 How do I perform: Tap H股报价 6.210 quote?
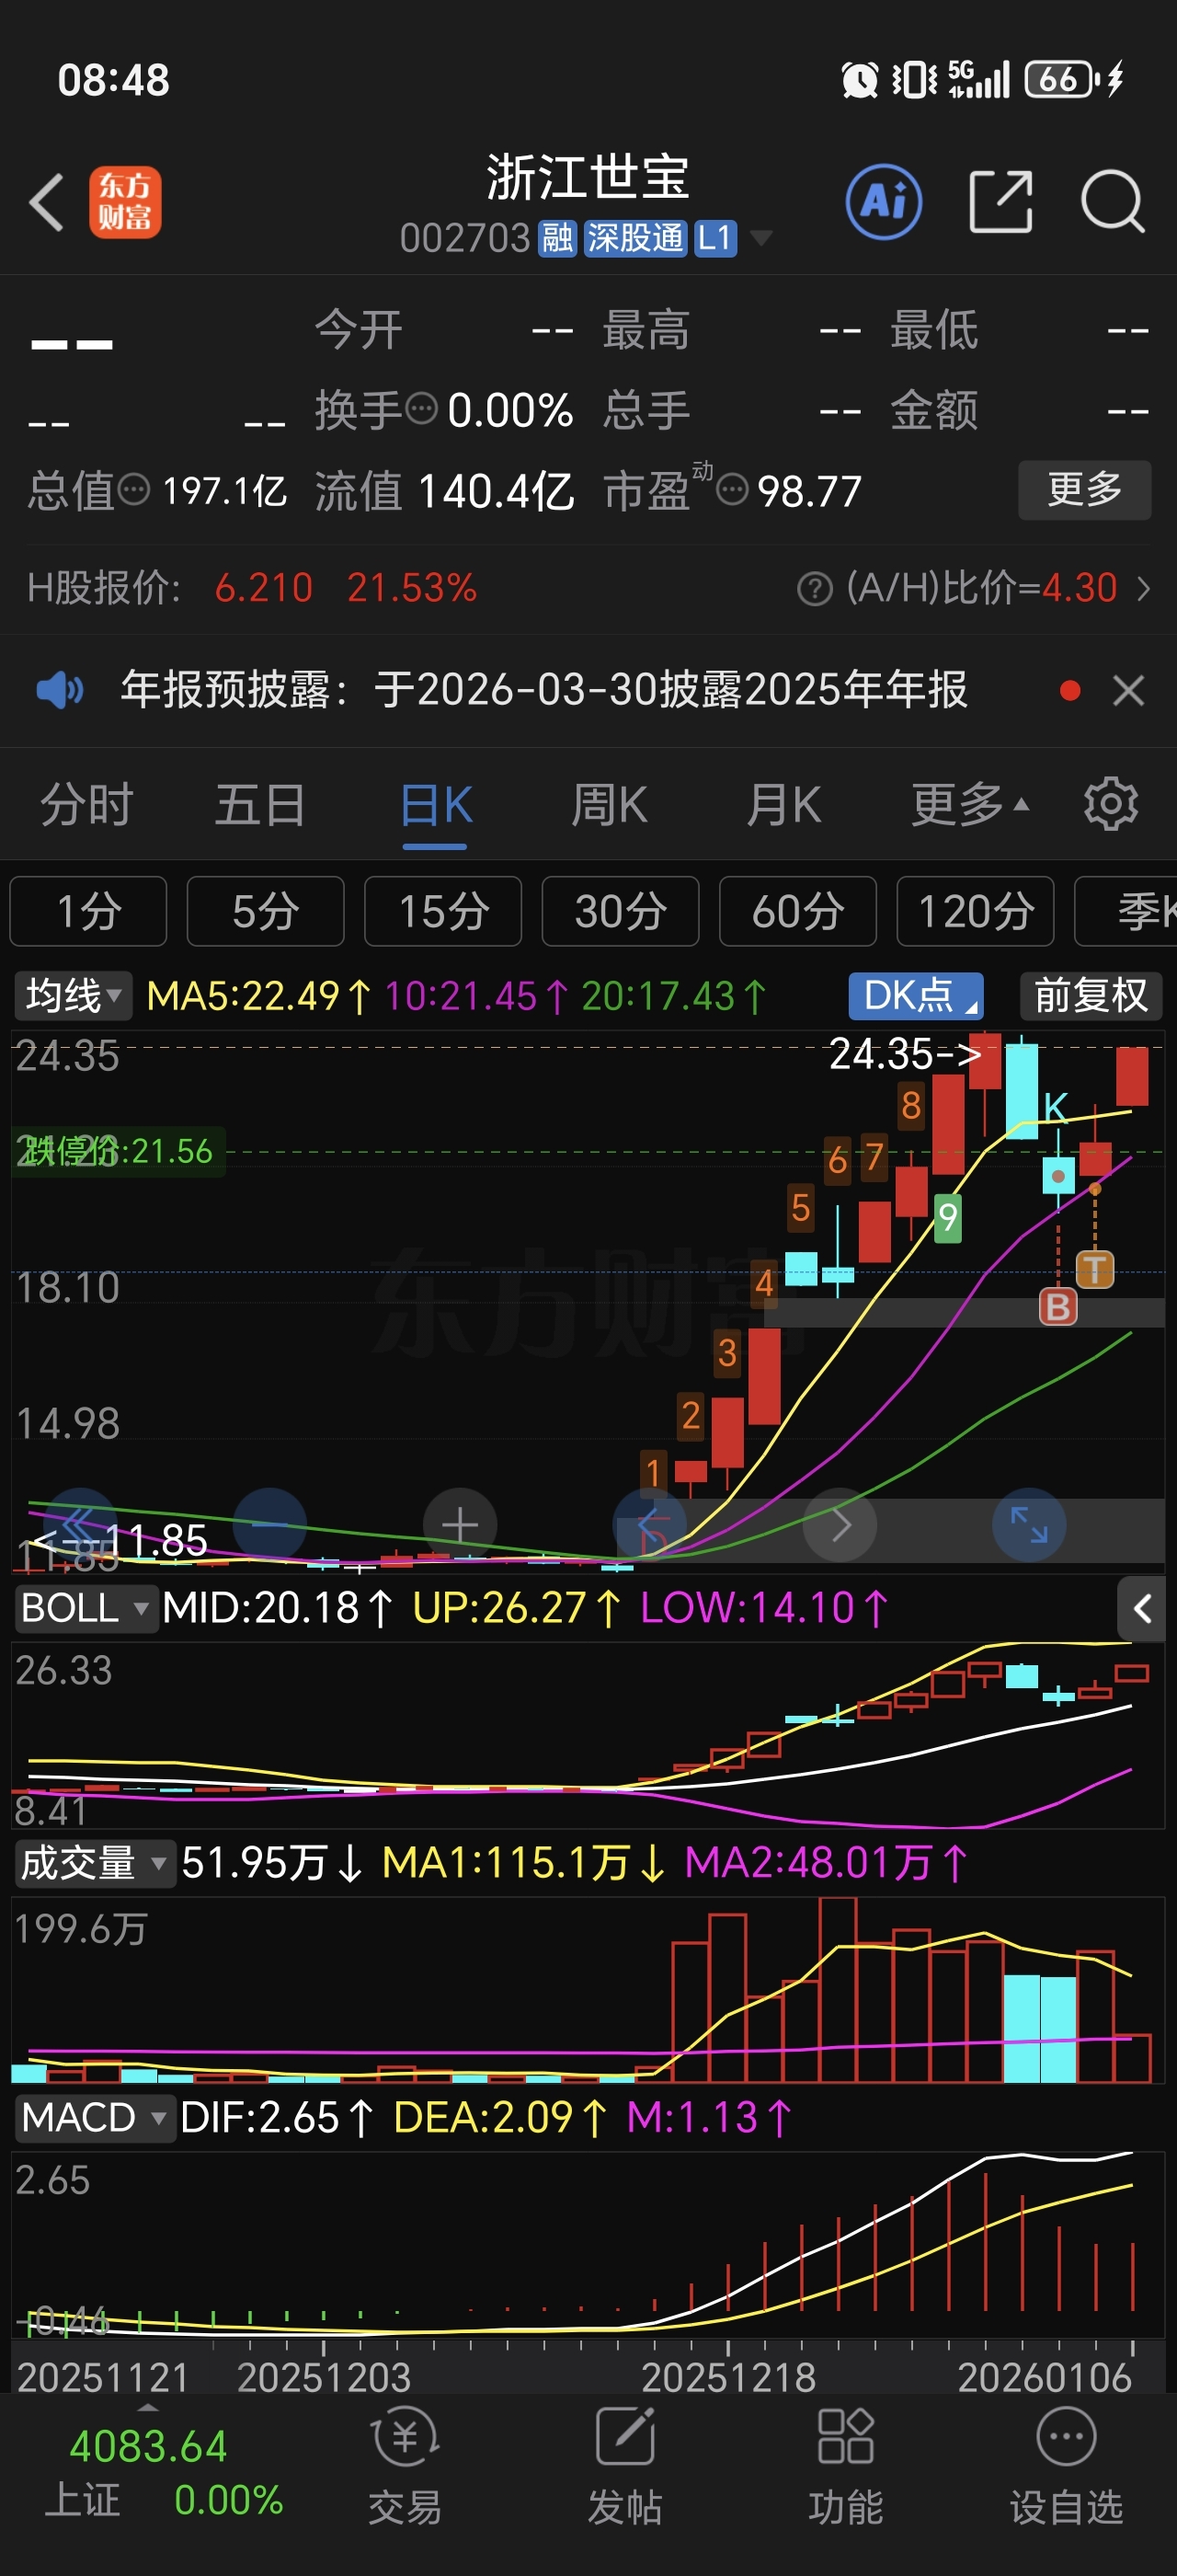click(264, 589)
